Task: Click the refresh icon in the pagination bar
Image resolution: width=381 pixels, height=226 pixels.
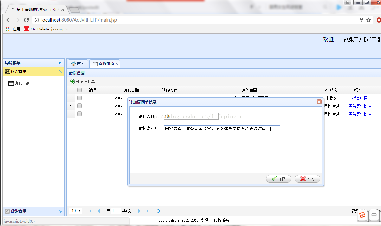Action: coord(158,211)
